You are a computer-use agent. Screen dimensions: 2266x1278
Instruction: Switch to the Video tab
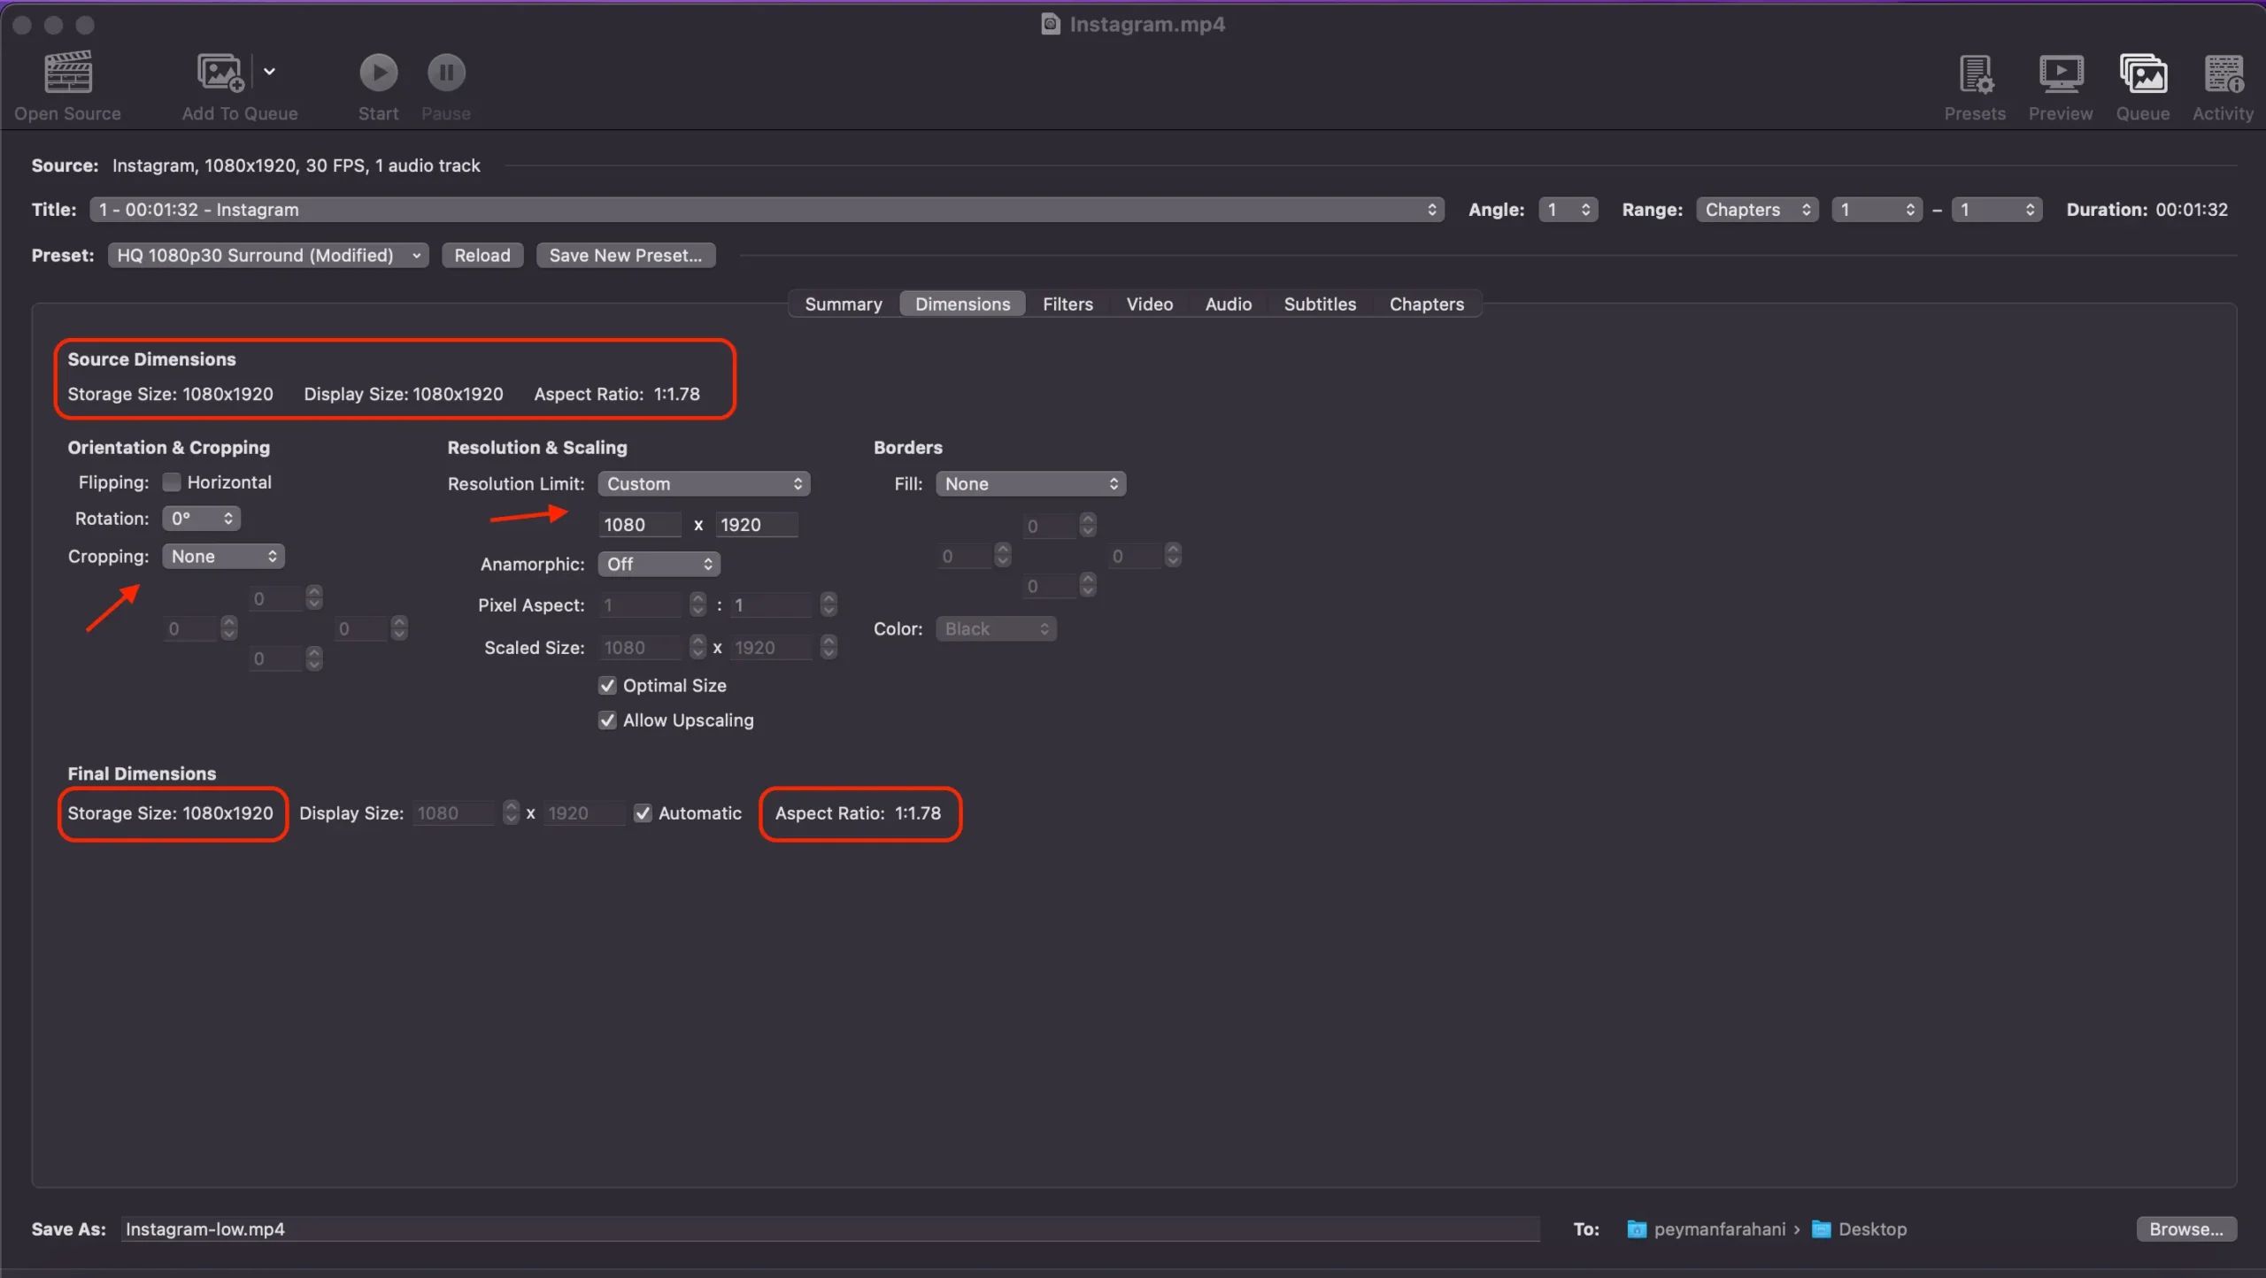point(1149,304)
